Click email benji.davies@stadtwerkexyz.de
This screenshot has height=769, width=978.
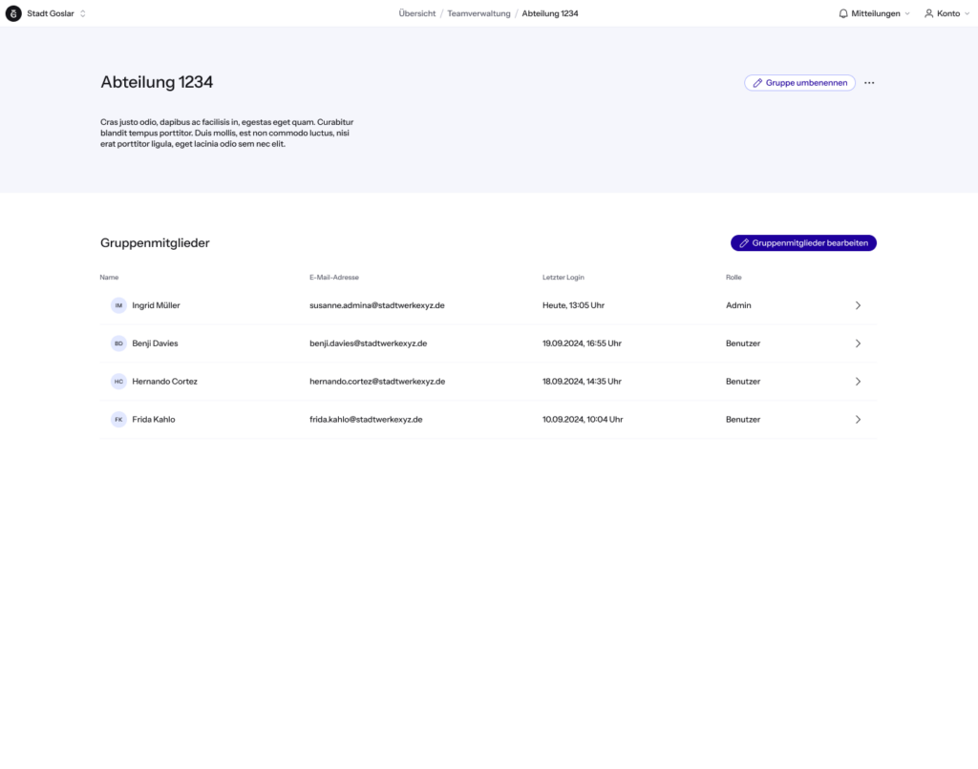coord(368,343)
